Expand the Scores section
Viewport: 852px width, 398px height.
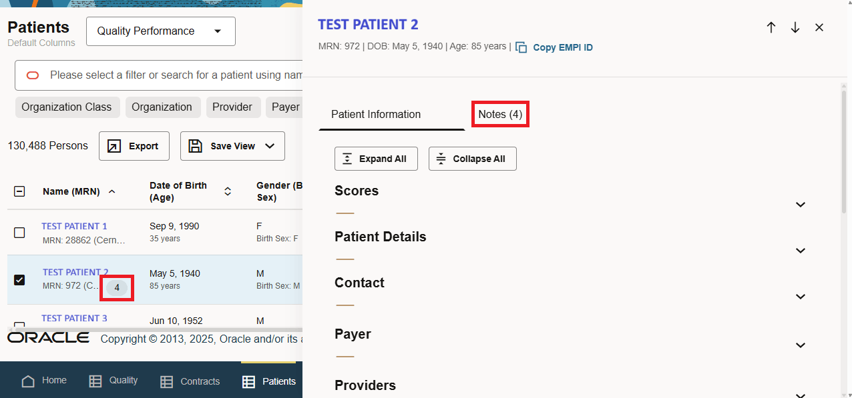click(x=800, y=205)
